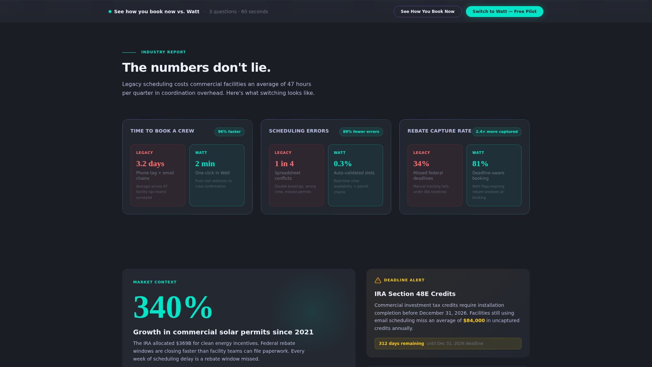Select the Watt 81% card
Image resolution: width=652 pixels, height=367 pixels.
(x=494, y=175)
